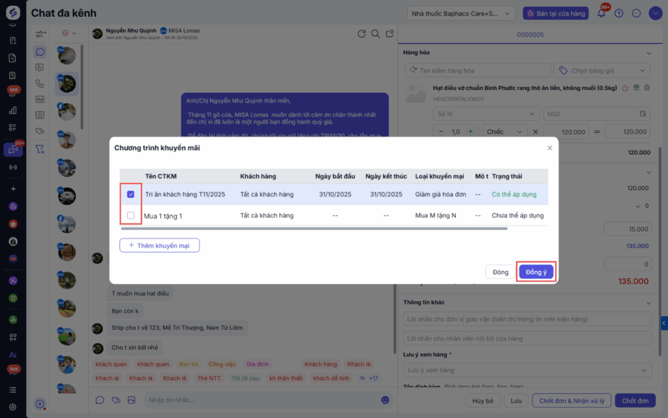Open the phone calls icon in channel sidebar
The image size is (668, 418).
pos(40,83)
